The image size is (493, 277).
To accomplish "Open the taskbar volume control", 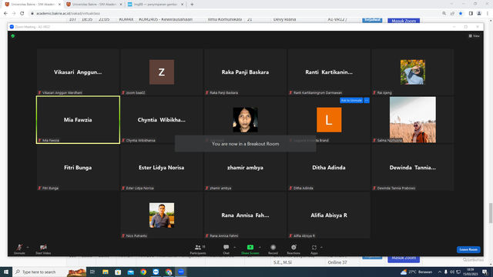I will (x=452, y=272).
